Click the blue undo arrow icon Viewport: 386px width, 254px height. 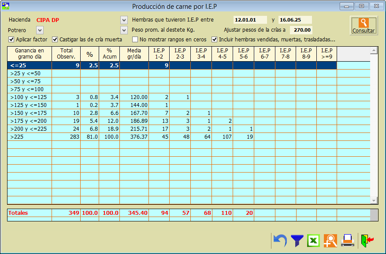tap(279, 240)
